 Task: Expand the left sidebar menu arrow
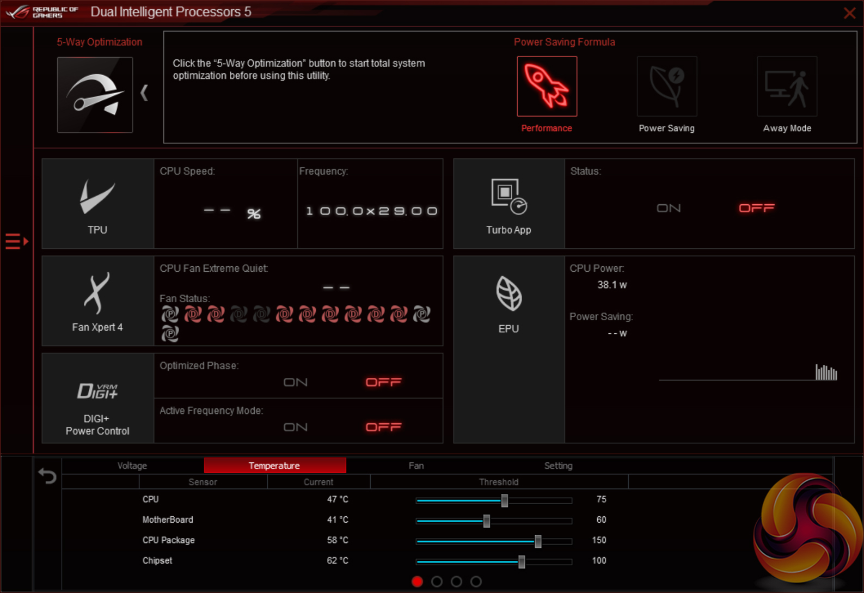(16, 241)
